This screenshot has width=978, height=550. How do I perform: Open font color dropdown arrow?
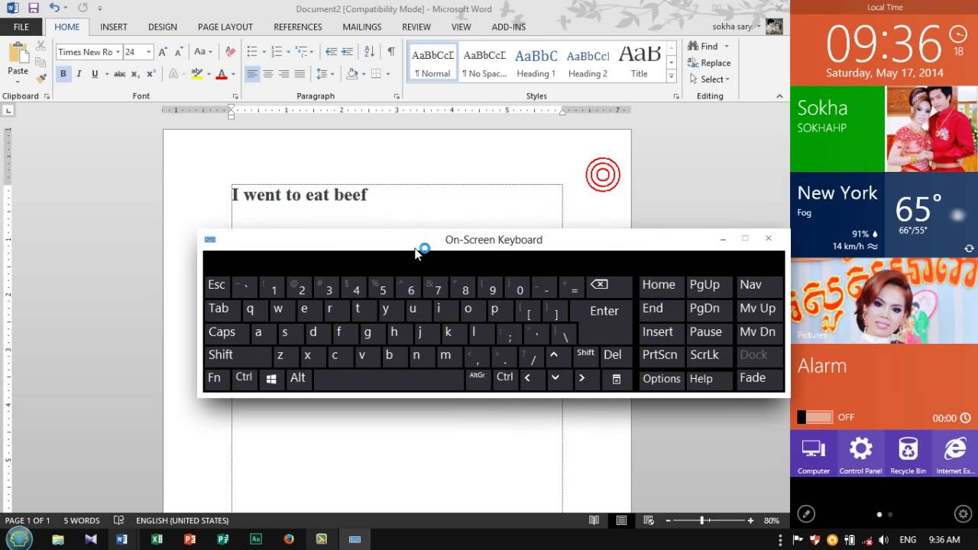coord(233,74)
